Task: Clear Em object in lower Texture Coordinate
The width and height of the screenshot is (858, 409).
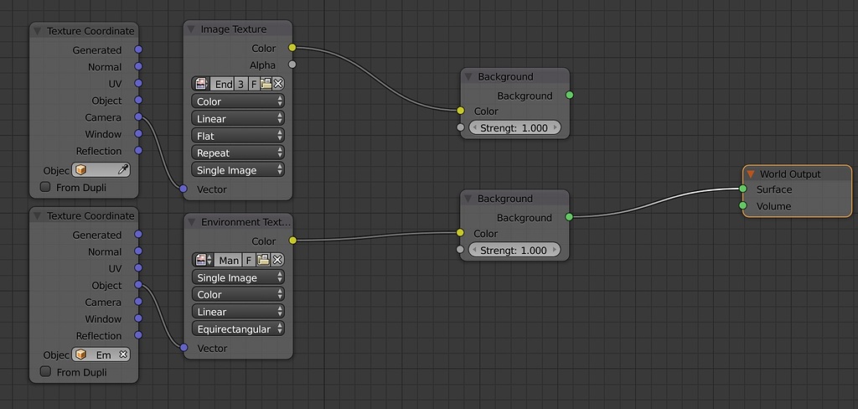Action: pyautogui.click(x=123, y=355)
